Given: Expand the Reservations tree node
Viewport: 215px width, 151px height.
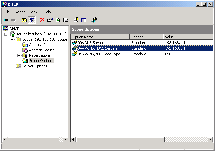Looking at the screenshot, I should [x=19, y=55].
